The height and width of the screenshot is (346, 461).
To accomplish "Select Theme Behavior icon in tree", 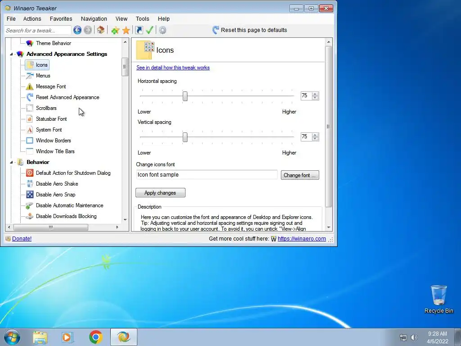I will pyautogui.click(x=30, y=43).
